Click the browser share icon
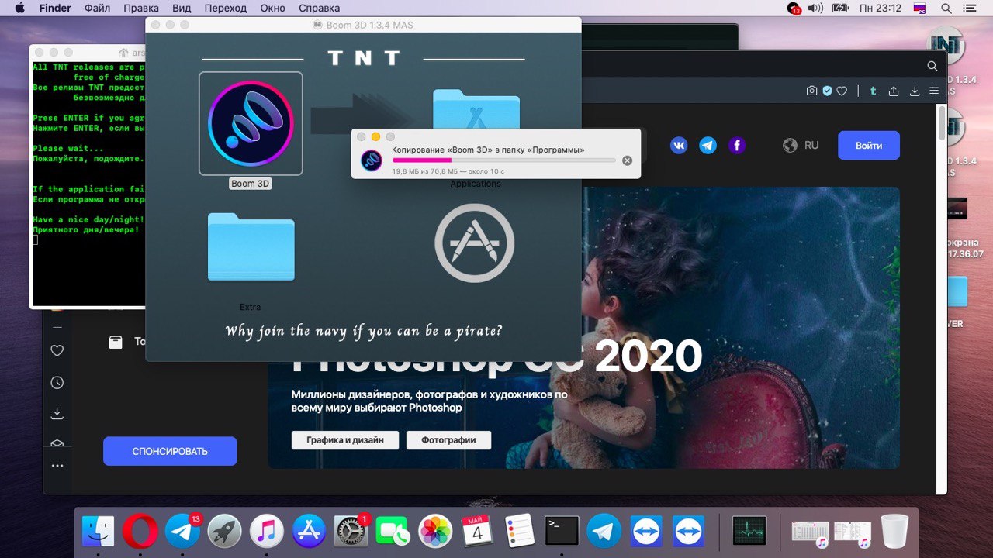The image size is (993, 558). point(894,91)
